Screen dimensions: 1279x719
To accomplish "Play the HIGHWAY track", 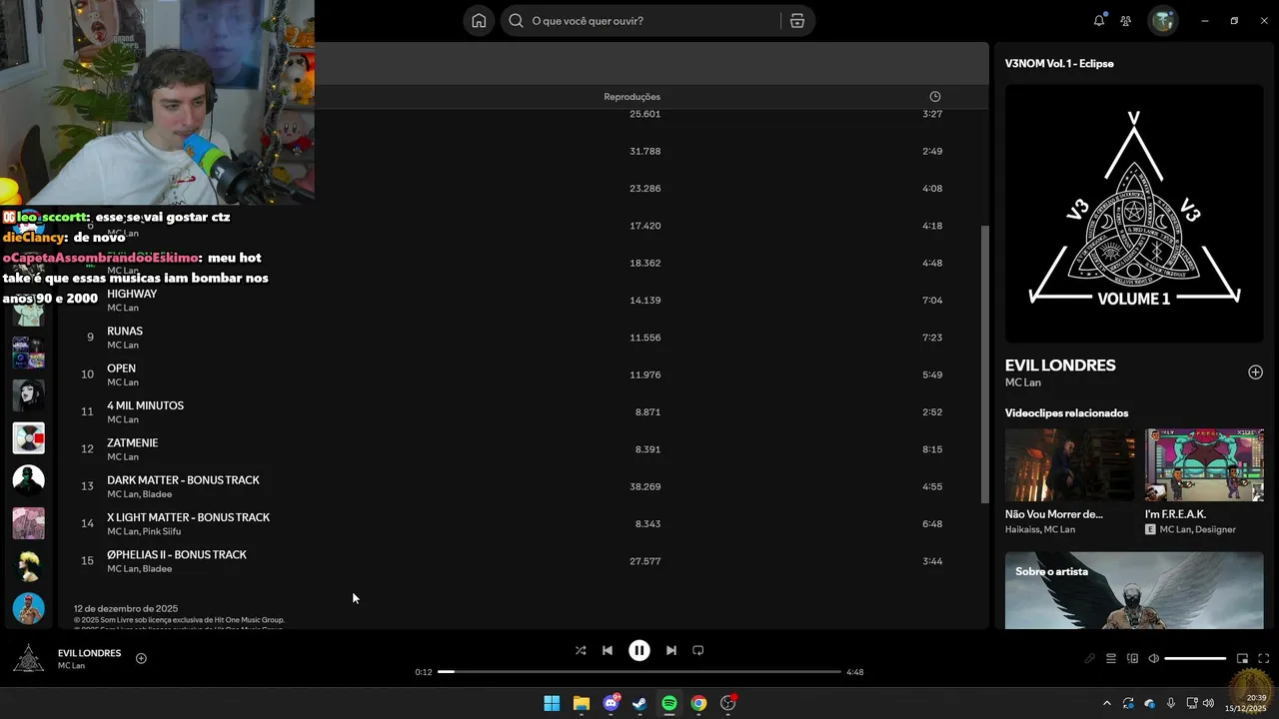I will pos(132,294).
